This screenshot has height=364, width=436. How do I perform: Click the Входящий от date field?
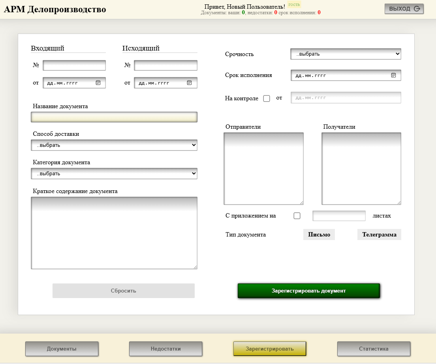point(74,83)
